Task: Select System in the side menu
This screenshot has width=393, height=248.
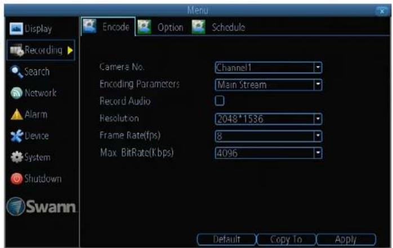Action: coord(37,157)
